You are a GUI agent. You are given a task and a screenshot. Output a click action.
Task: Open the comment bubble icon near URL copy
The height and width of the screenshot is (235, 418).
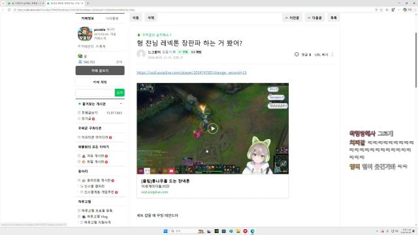pos(297,54)
